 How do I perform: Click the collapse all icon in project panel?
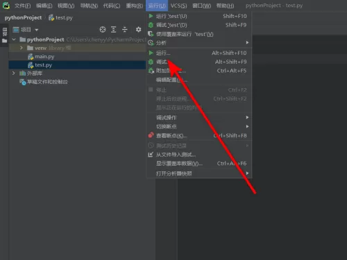pyautogui.click(x=125, y=29)
